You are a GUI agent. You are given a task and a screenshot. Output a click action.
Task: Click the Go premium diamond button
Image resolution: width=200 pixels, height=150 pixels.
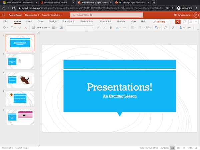[x=182, y=15]
